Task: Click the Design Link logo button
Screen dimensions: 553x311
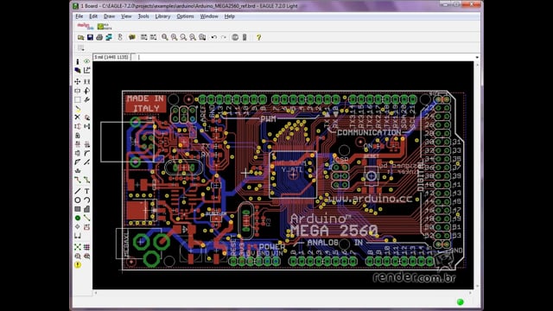Action: [x=86, y=26]
